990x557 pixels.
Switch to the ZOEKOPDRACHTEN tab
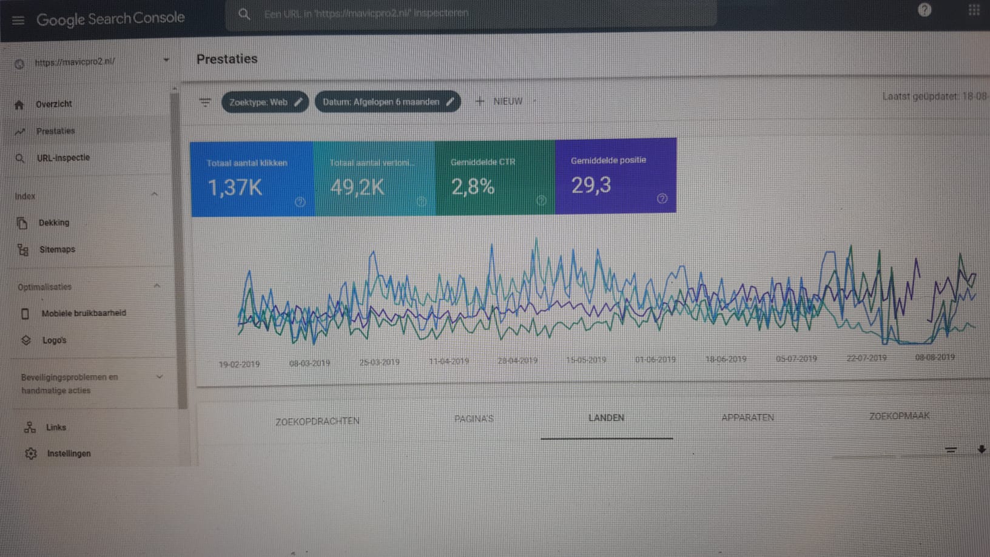click(x=317, y=421)
